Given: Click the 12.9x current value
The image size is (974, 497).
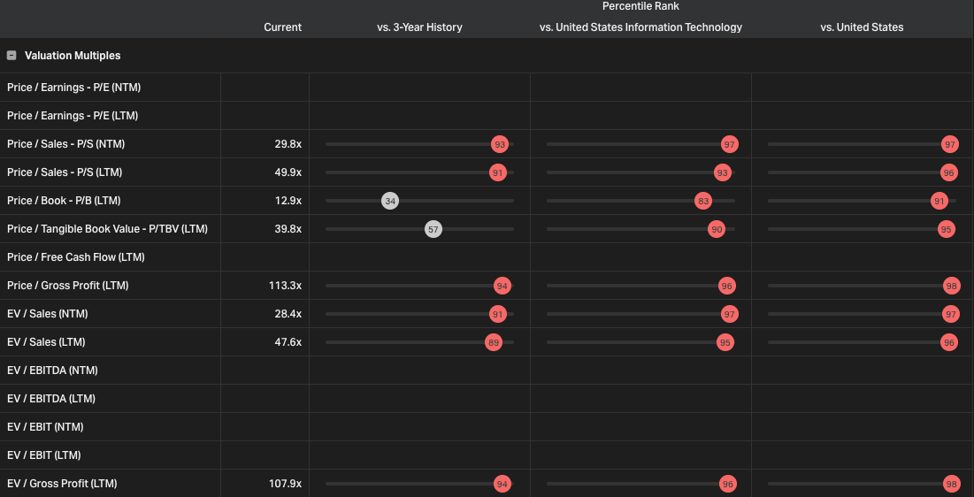Looking at the screenshot, I should [x=288, y=201].
